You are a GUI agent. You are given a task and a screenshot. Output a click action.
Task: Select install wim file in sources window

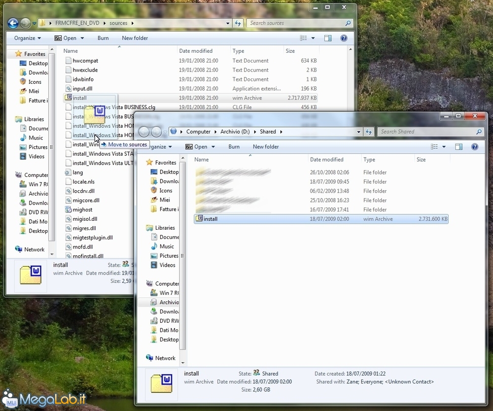tap(190, 98)
